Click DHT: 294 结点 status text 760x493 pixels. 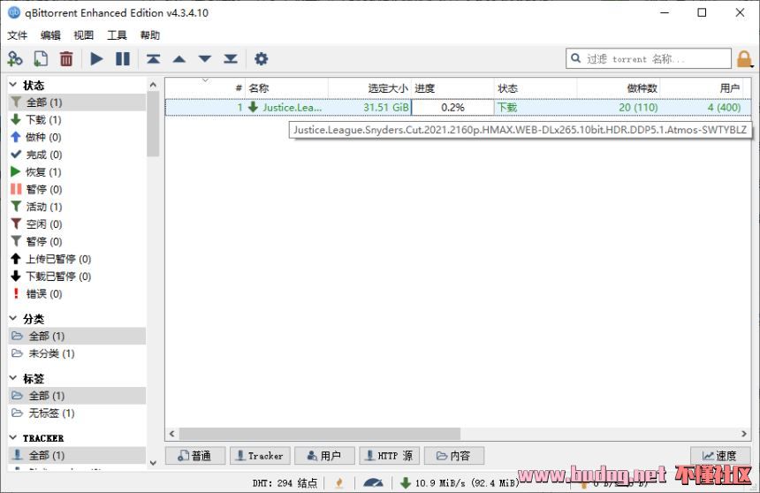pyautogui.click(x=285, y=482)
